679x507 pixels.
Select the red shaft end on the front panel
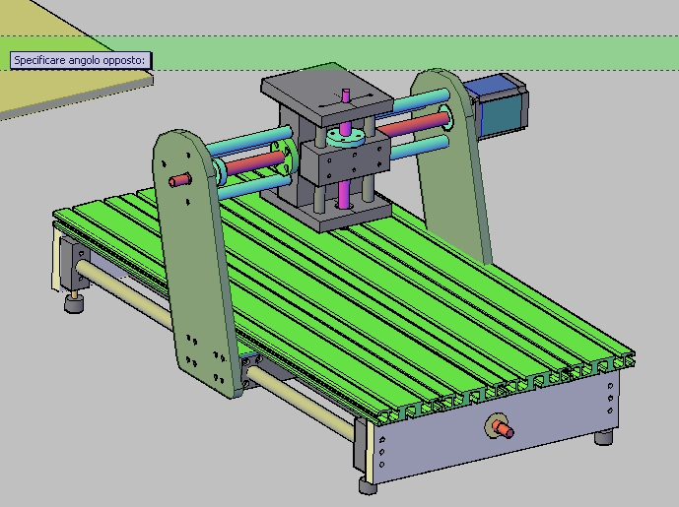coord(504,429)
